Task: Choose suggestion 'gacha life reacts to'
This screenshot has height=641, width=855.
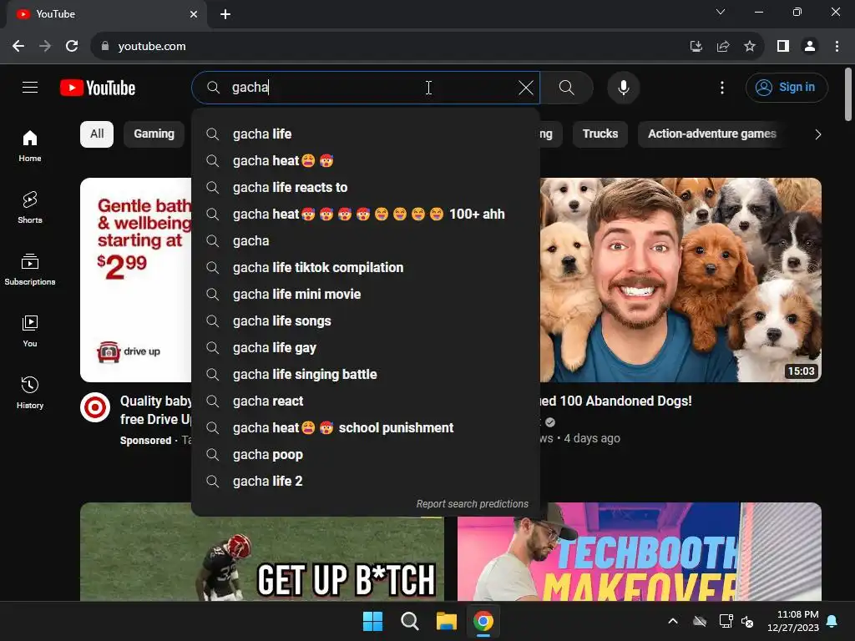Action: tap(366, 188)
